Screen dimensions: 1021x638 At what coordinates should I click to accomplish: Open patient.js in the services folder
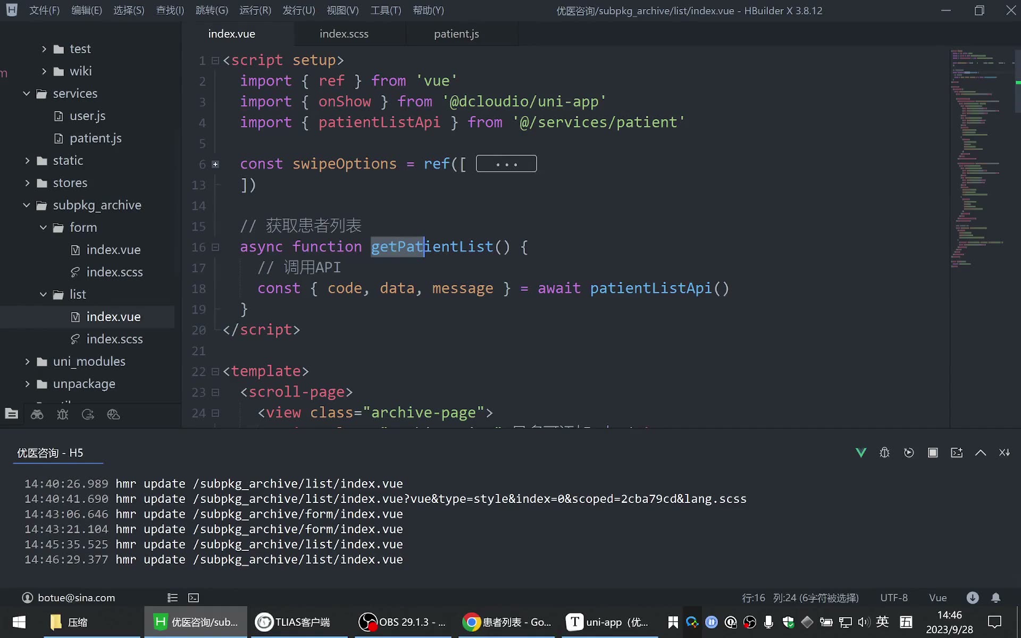click(x=96, y=138)
